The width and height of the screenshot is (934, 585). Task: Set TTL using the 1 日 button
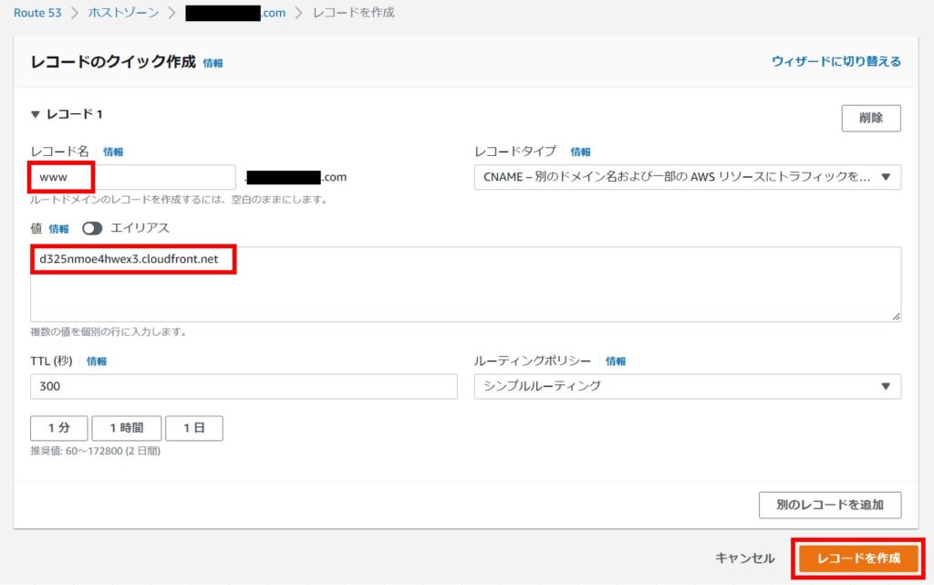coord(193,428)
